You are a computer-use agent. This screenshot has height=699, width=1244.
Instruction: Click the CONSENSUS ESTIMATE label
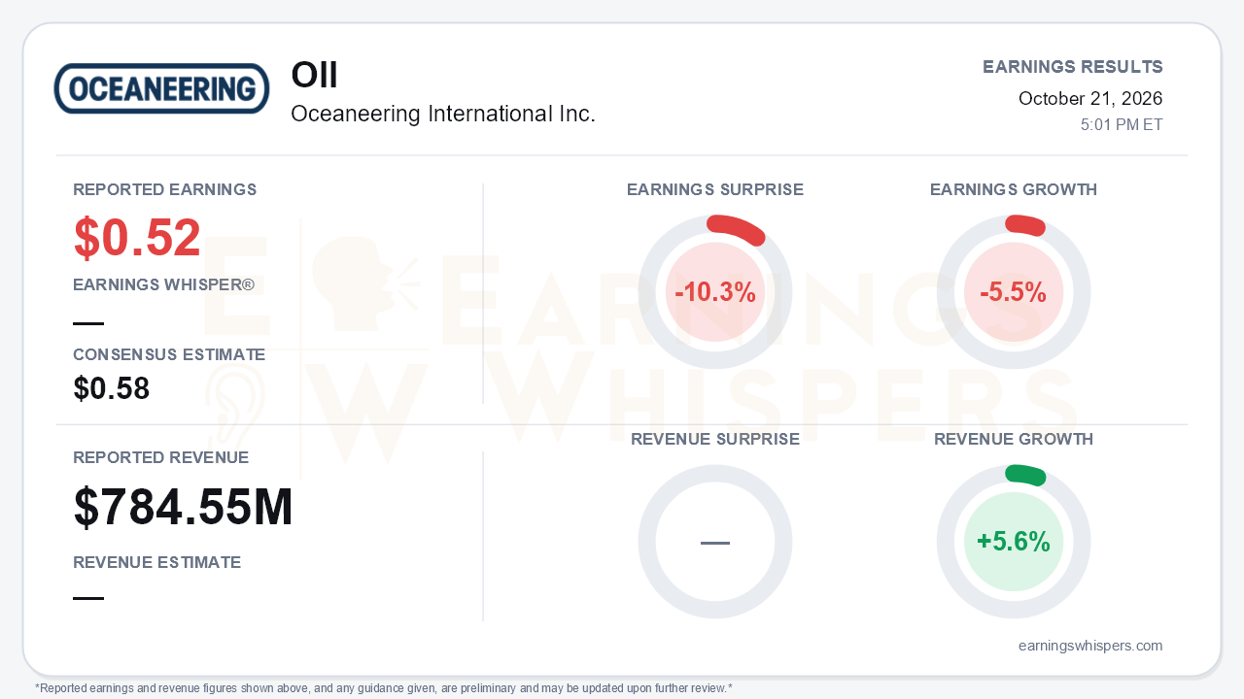coord(169,354)
